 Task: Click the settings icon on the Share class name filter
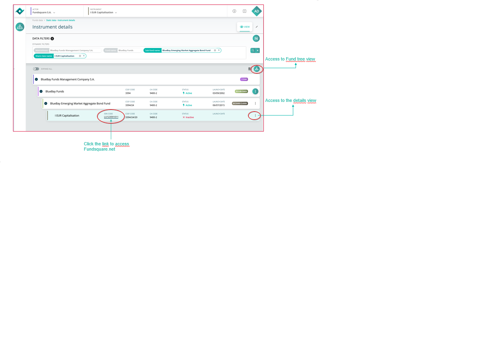tap(80, 56)
